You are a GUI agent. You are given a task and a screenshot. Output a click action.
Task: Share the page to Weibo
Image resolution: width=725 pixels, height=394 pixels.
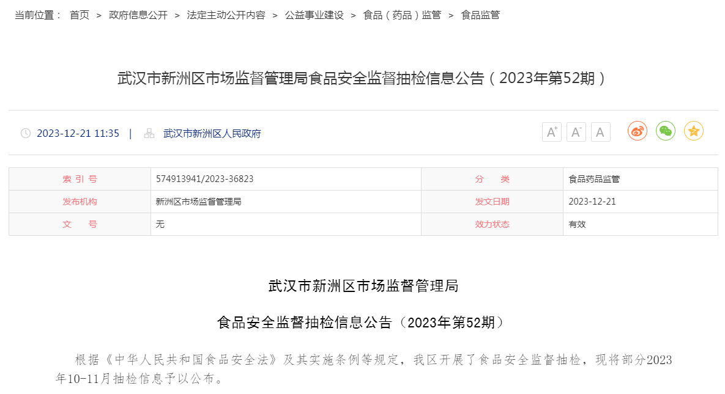point(637,131)
